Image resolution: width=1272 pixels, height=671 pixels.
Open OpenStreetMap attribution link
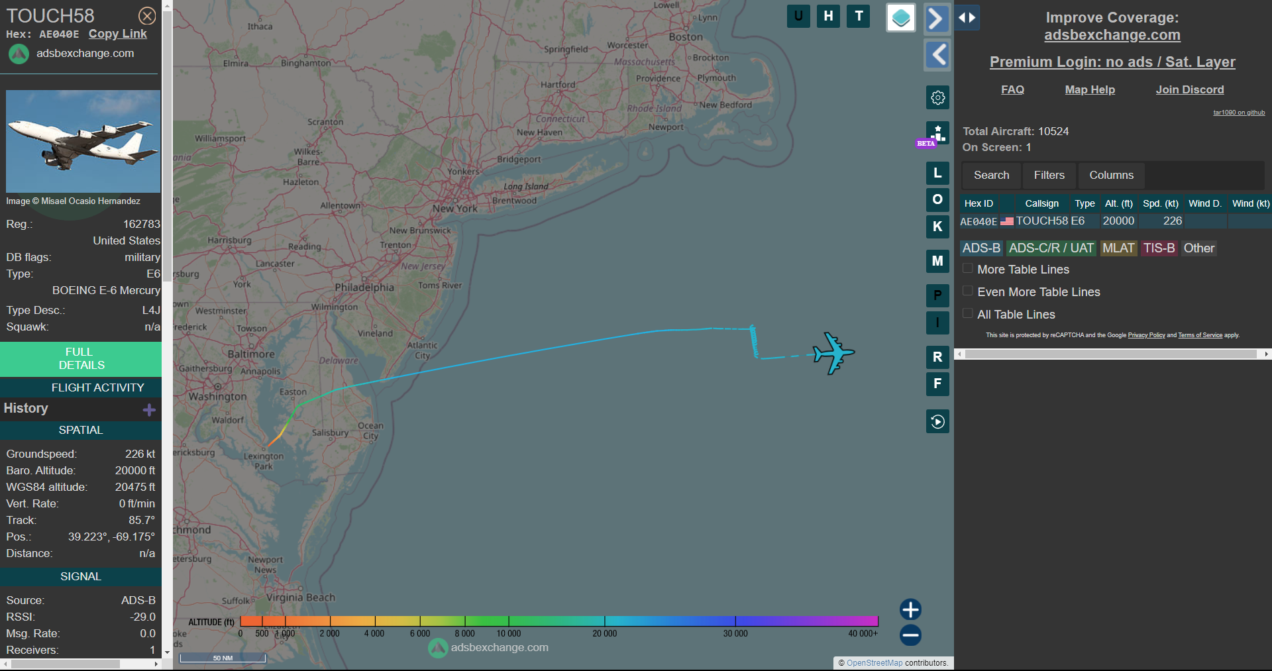pyautogui.click(x=874, y=663)
